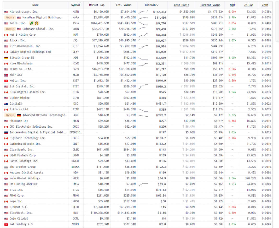
Task: Sort by the Ent. Value column header
Action: (x=123, y=5)
